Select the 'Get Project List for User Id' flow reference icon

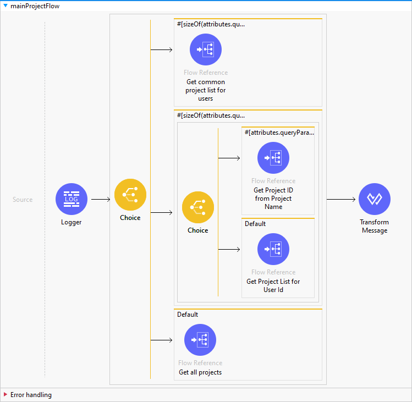273,249
